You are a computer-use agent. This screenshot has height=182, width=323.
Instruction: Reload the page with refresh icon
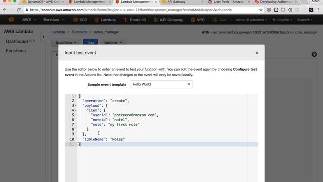pyautogui.click(x=19, y=10)
